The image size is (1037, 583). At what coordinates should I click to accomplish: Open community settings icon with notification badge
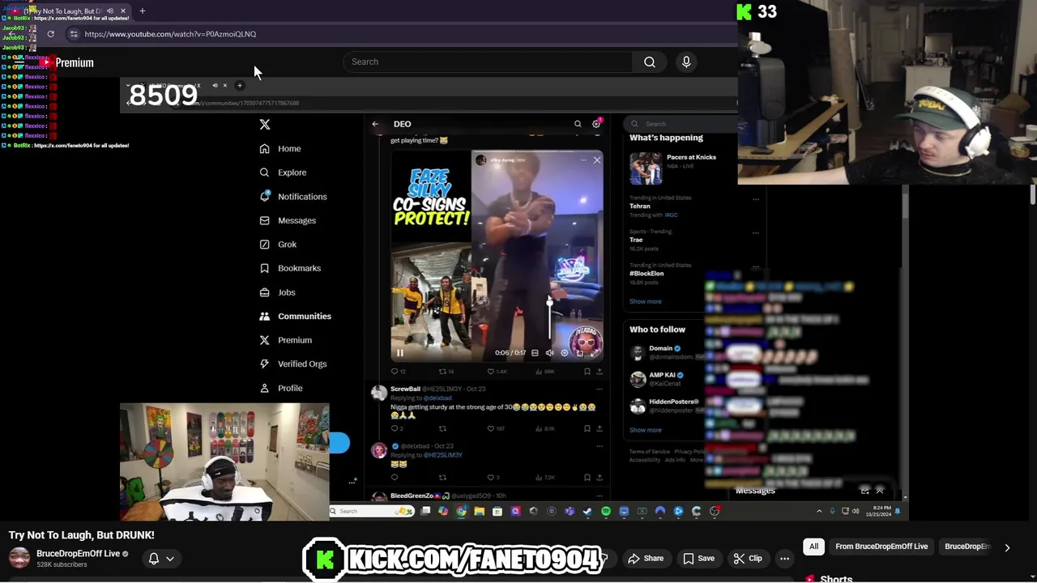click(x=596, y=124)
